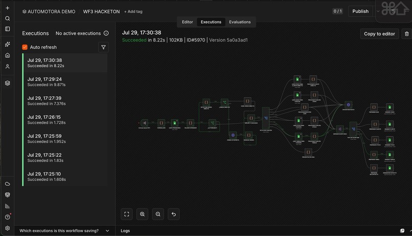Open the dropdown arrow next to Publish
The height and width of the screenshot is (236, 412).
(378, 11)
